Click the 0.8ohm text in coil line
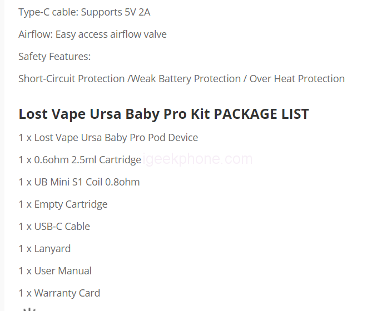Image resolution: width=387 pixels, height=311 pixels. pyautogui.click(x=122, y=182)
